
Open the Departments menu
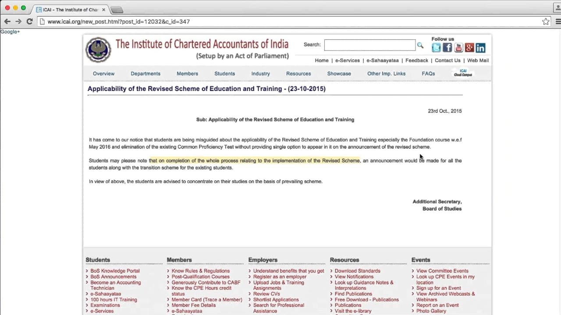146,73
